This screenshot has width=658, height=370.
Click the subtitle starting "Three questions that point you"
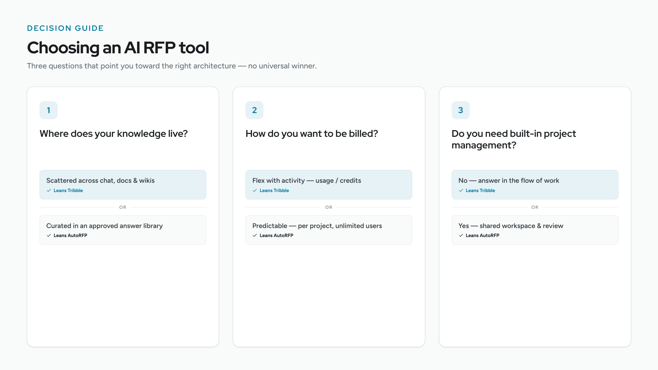click(172, 66)
